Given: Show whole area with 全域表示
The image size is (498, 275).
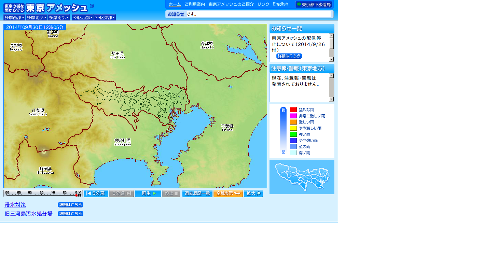Looking at the screenshot, I should click(x=228, y=193).
